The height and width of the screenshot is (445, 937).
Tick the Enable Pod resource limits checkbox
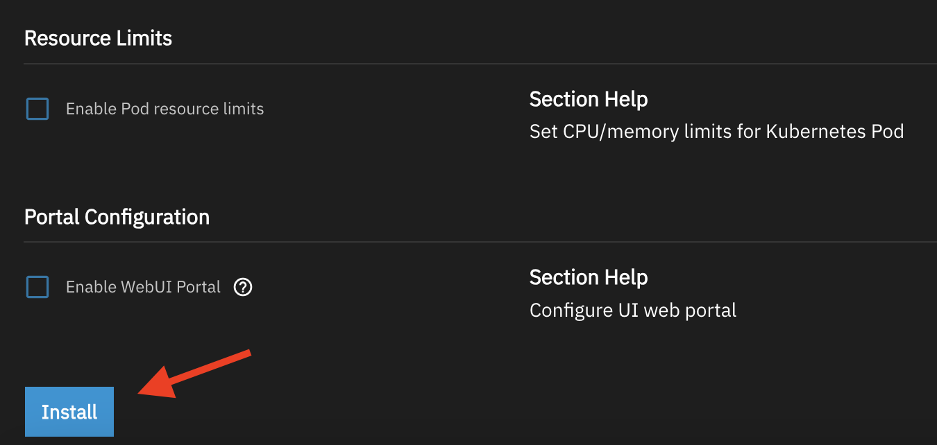(x=37, y=109)
